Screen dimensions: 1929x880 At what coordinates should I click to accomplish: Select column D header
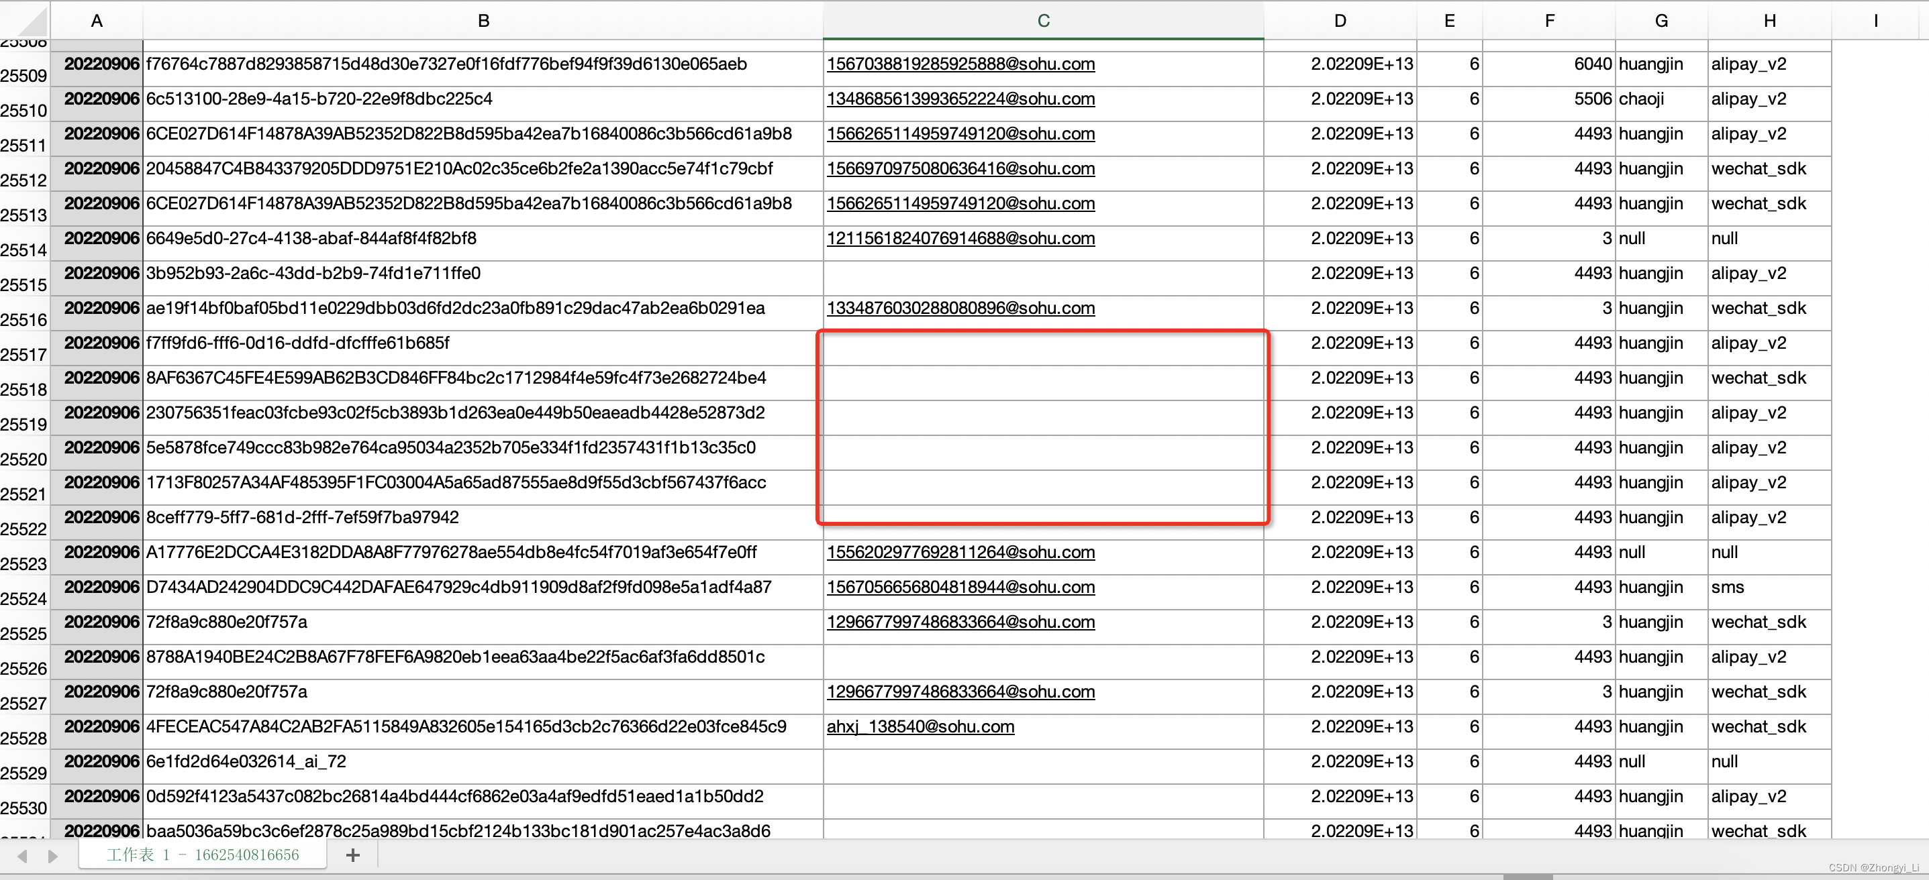1340,21
